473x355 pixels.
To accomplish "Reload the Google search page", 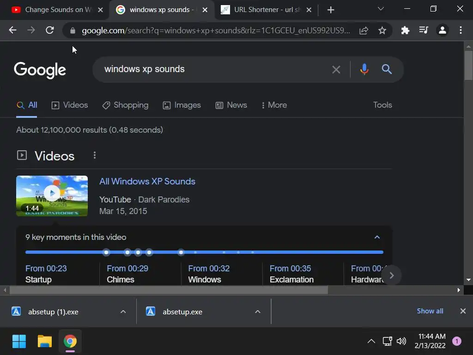I will tap(50, 30).
